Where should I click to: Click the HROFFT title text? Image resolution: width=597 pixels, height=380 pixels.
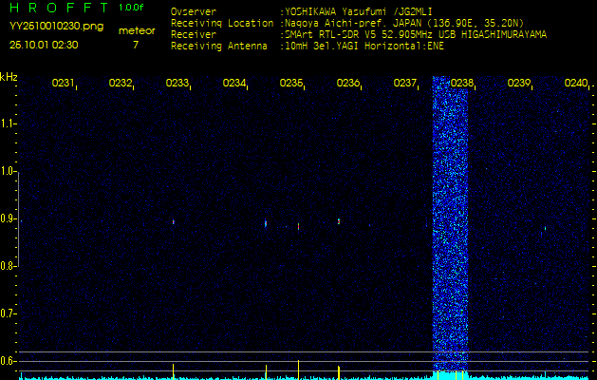click(57, 9)
